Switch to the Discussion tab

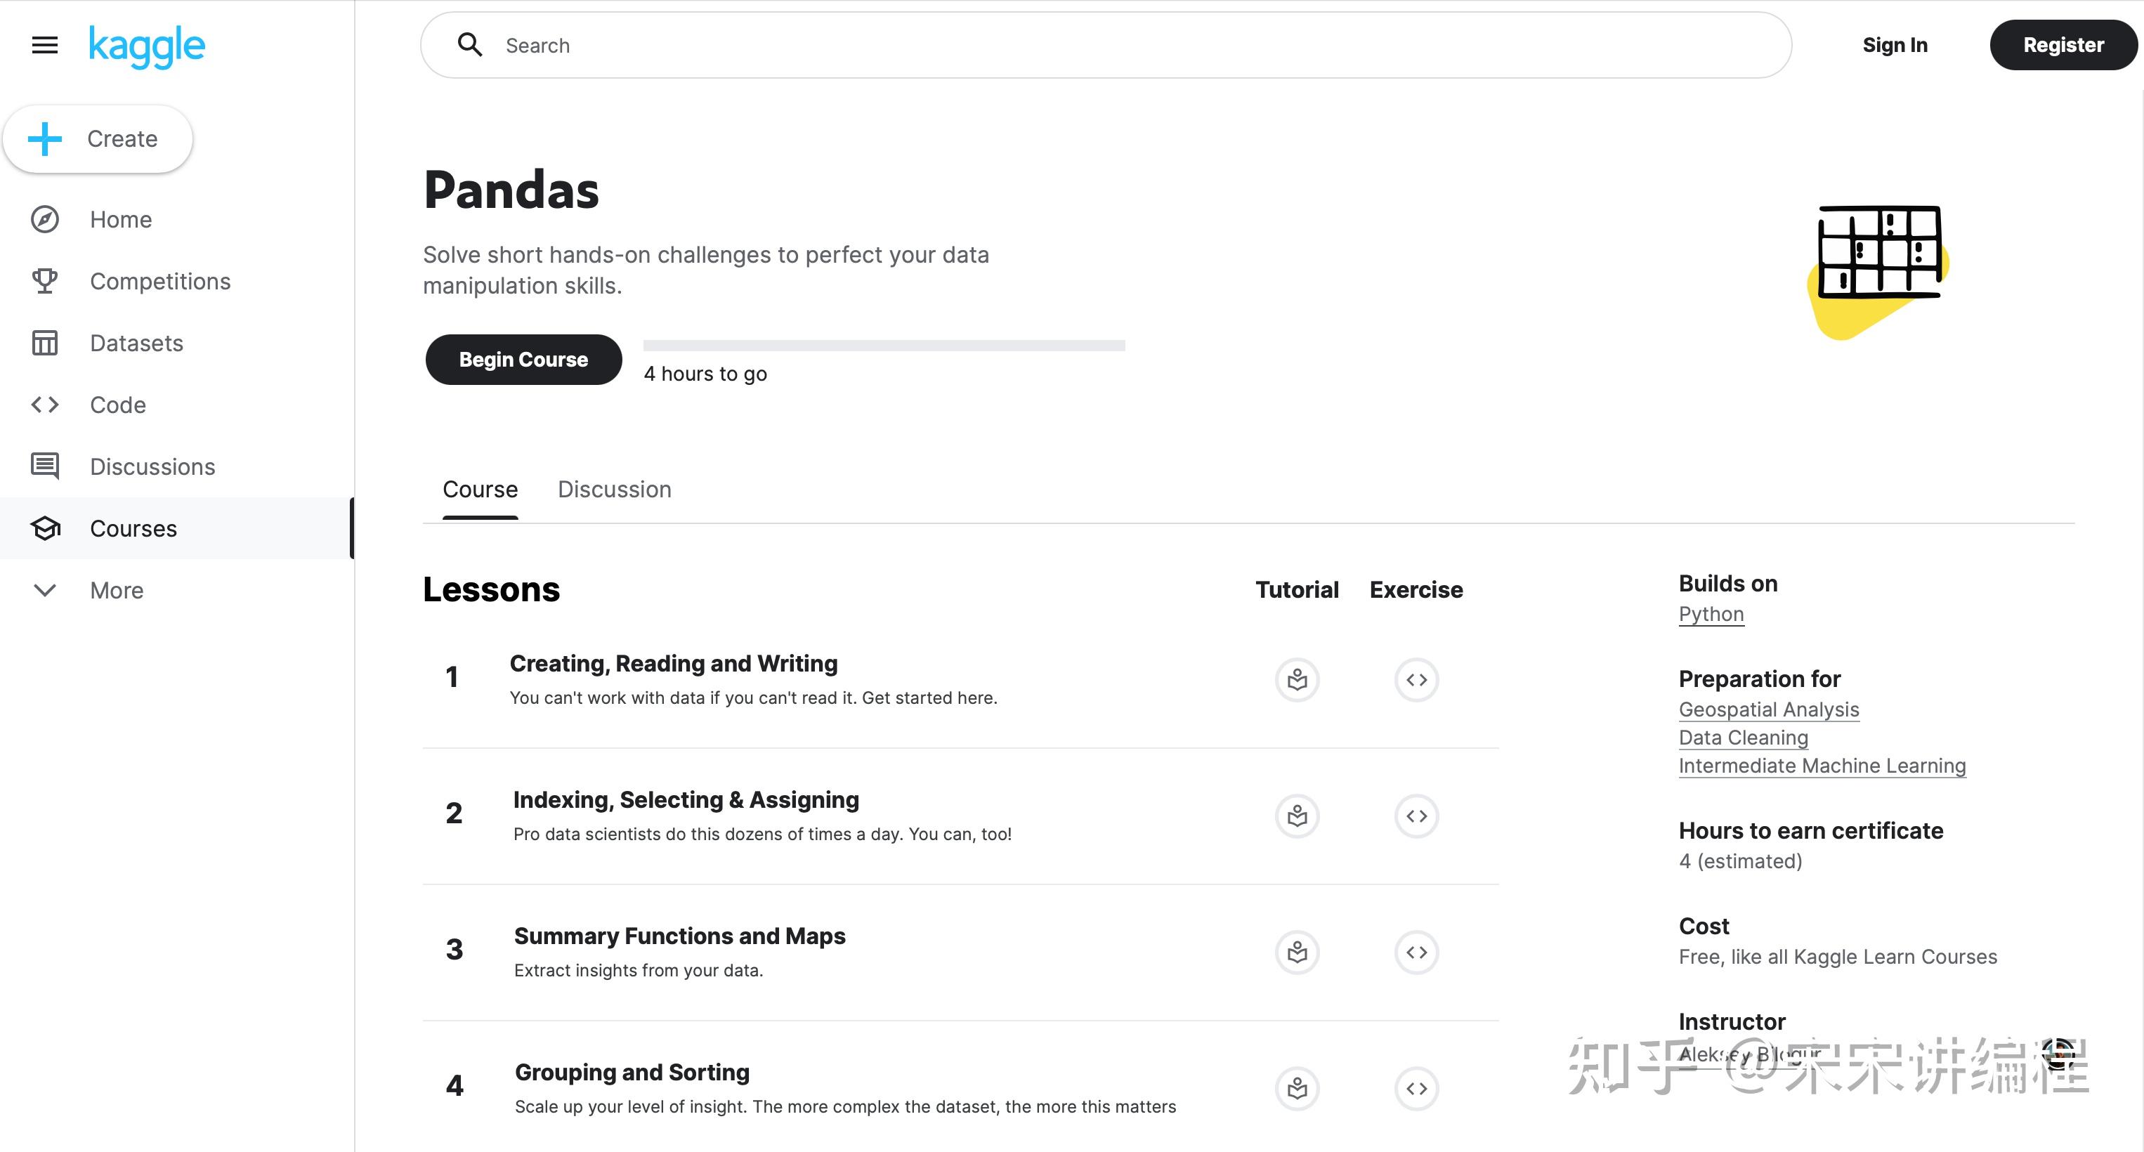(x=614, y=490)
